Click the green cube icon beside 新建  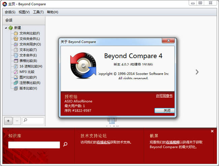(11, 28)
